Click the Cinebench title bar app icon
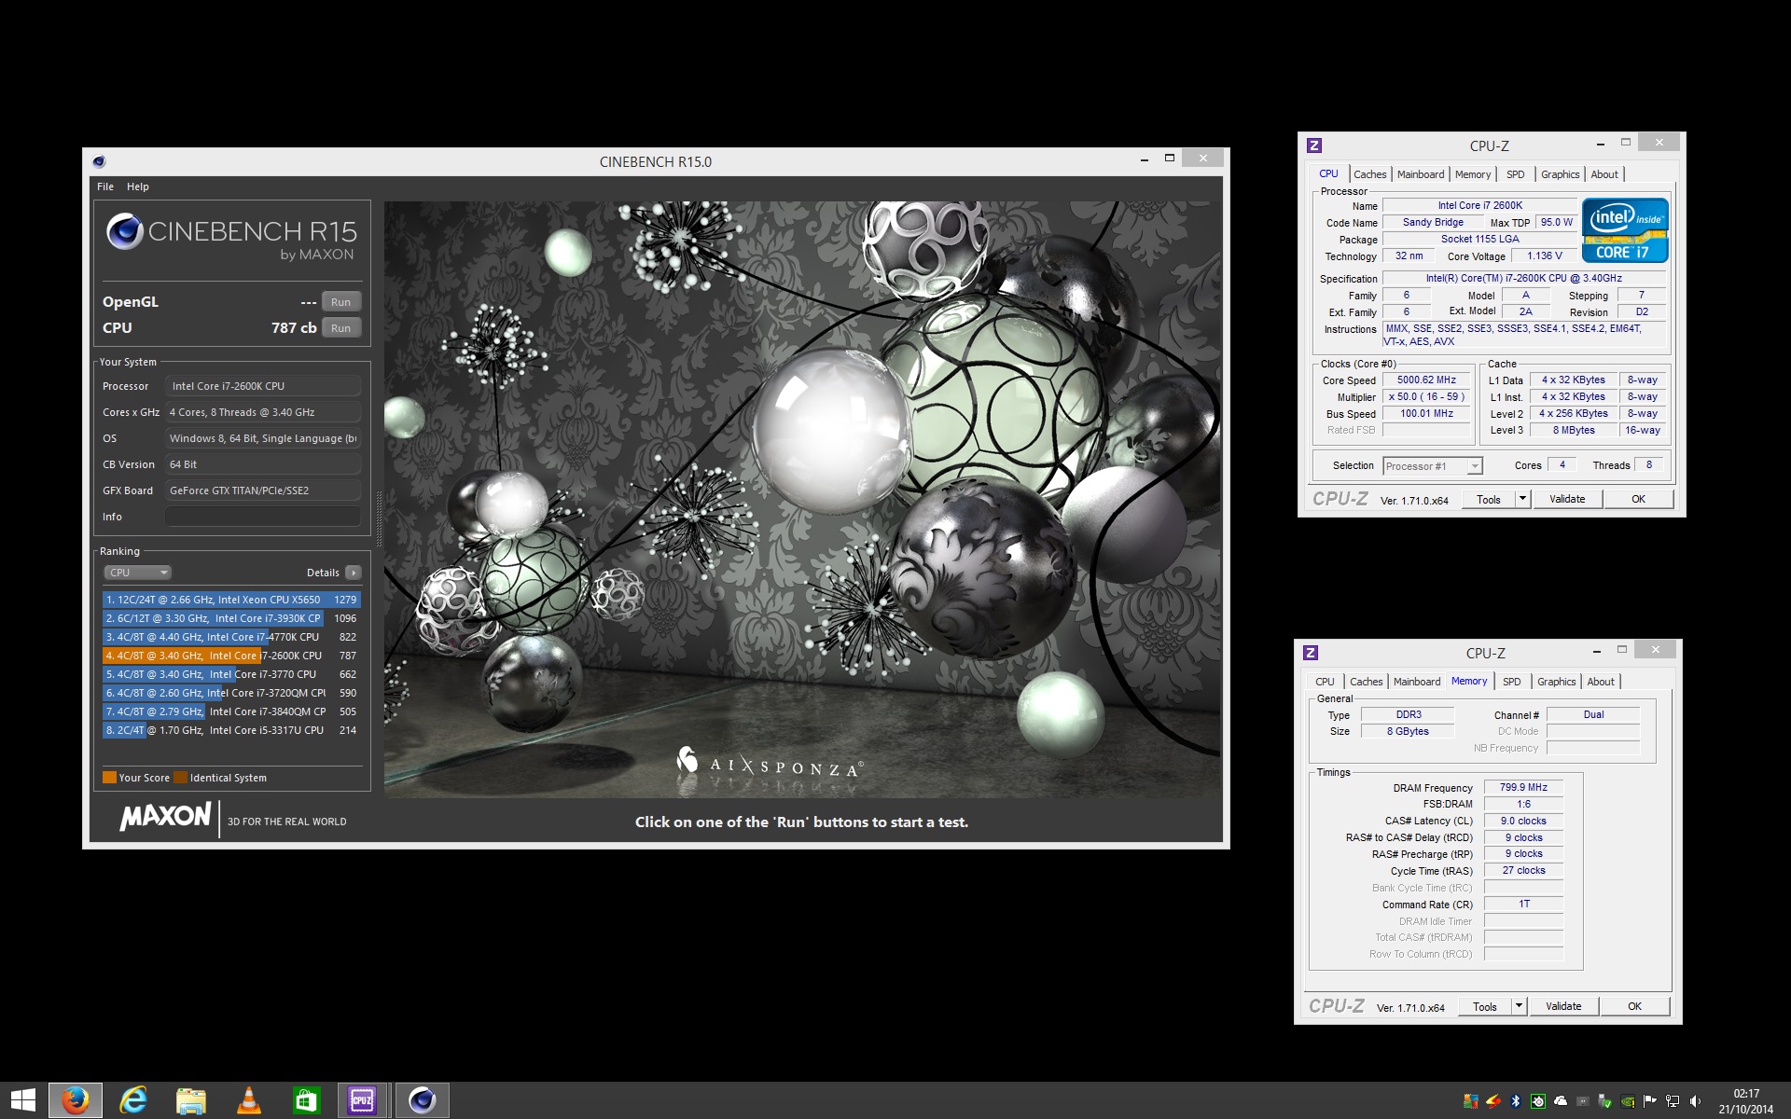Screen dimensions: 1791x1119 [99, 161]
